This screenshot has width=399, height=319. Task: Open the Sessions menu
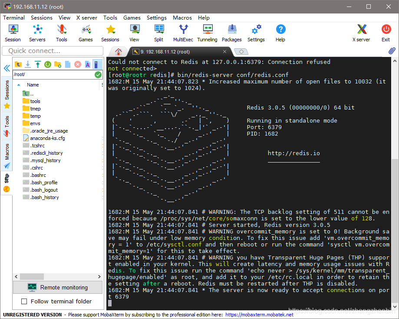coord(42,17)
